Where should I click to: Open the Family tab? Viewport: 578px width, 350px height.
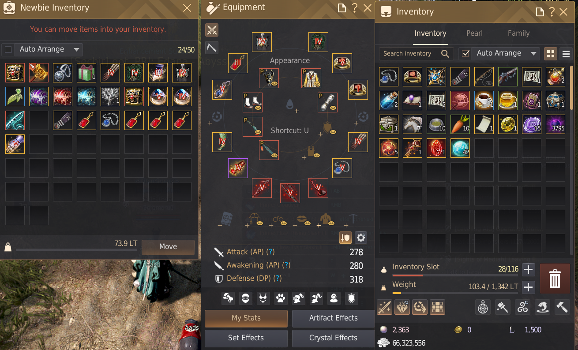(x=518, y=33)
